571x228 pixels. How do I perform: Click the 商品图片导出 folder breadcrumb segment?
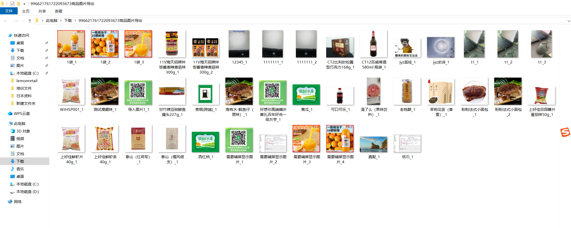point(110,21)
